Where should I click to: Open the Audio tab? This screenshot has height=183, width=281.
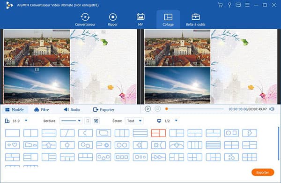pos(72,110)
